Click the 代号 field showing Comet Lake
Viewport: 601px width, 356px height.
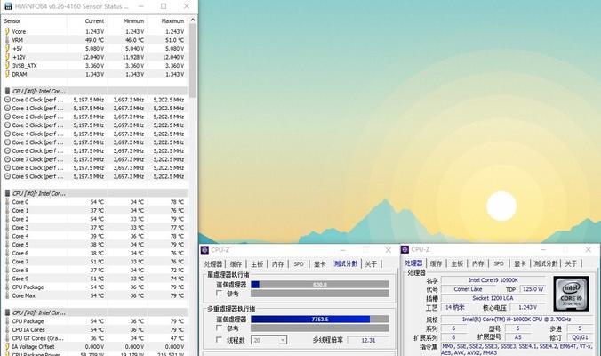[x=468, y=289]
